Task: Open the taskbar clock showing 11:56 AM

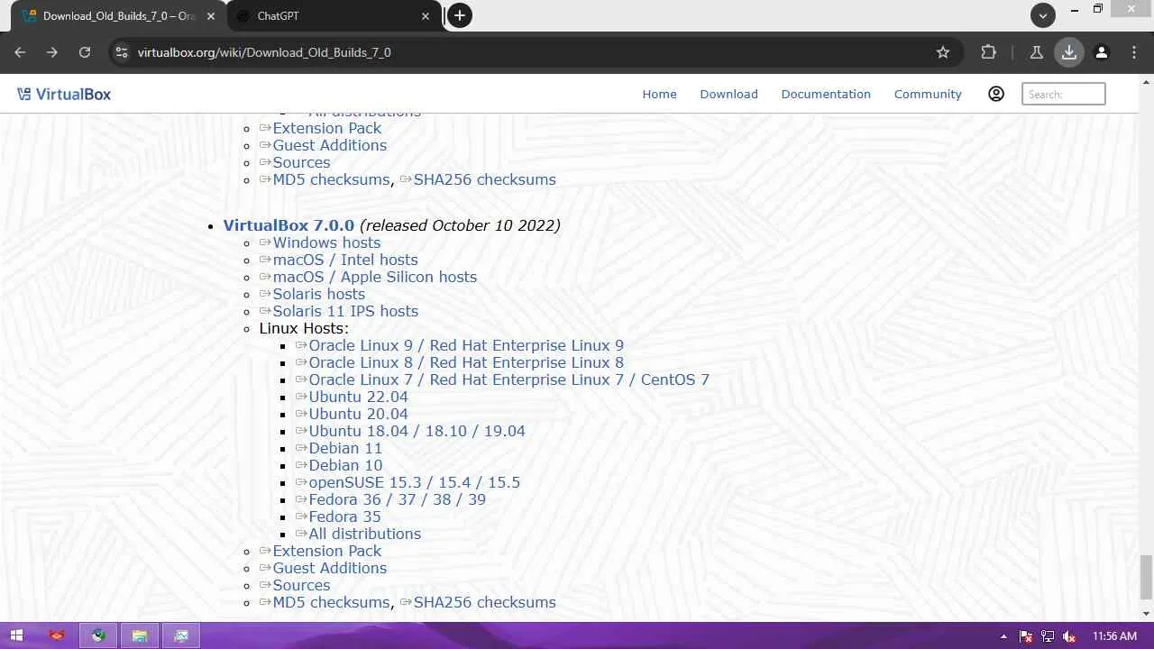Action: pyautogui.click(x=1114, y=636)
